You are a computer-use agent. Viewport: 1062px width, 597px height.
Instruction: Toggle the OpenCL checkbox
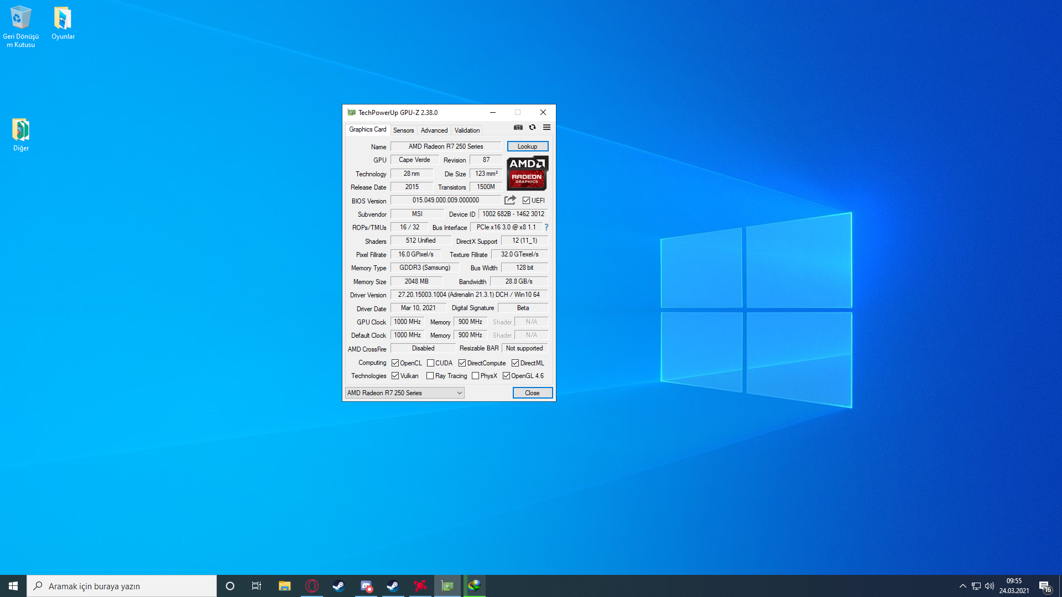click(395, 363)
